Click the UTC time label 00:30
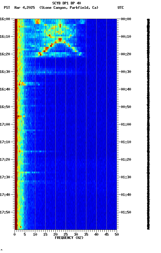Screen dimensions: 161x253 126,72
